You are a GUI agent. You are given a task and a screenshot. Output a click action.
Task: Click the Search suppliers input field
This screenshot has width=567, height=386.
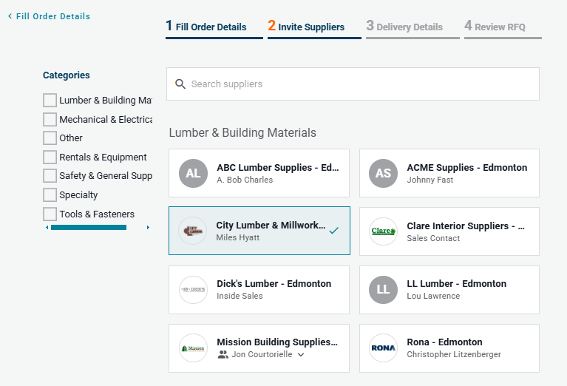pos(353,84)
